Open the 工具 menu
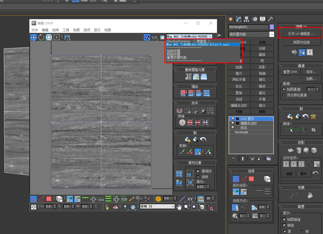 (x=66, y=30)
